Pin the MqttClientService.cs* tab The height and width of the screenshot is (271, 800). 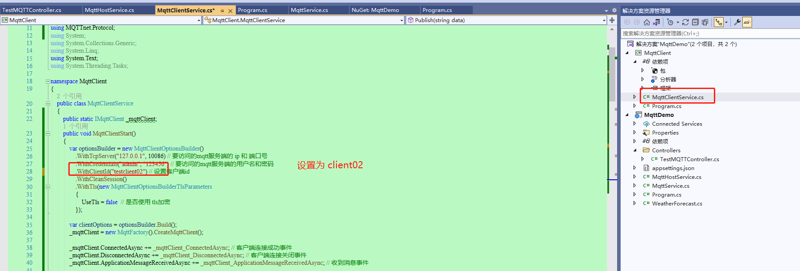pos(222,11)
